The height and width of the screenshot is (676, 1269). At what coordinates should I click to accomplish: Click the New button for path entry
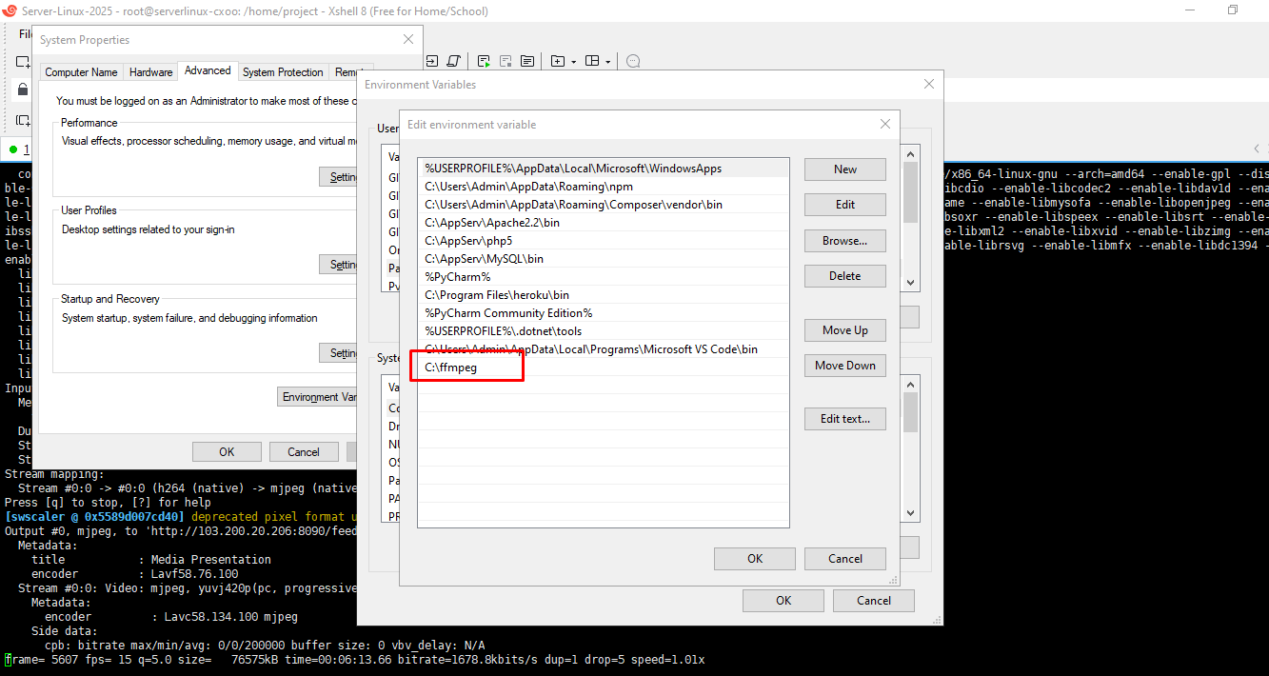(x=844, y=169)
